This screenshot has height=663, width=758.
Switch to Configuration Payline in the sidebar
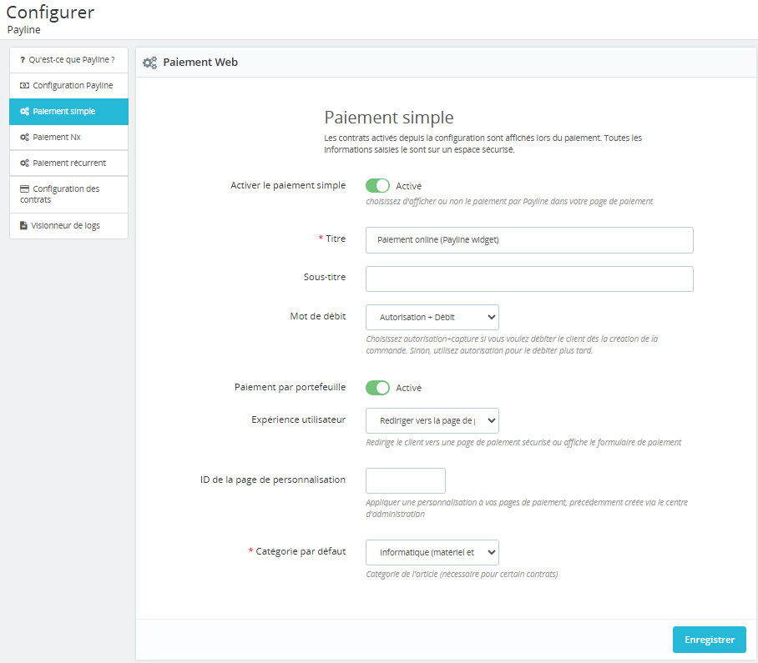[x=73, y=86]
